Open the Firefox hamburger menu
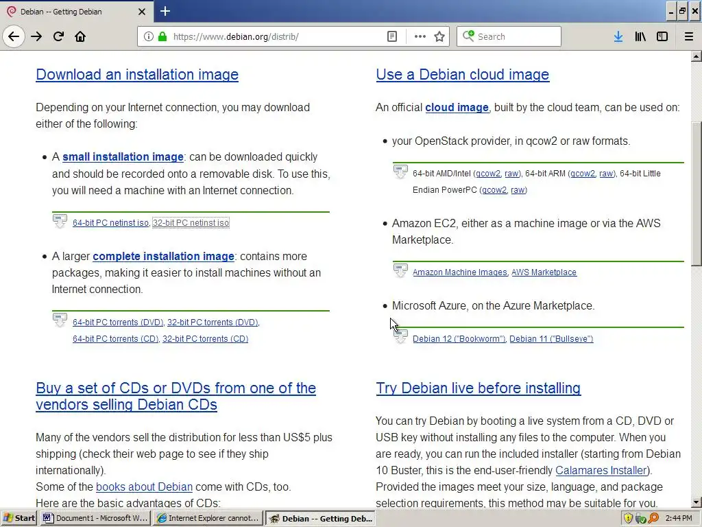The height and width of the screenshot is (527, 702). coord(688,36)
